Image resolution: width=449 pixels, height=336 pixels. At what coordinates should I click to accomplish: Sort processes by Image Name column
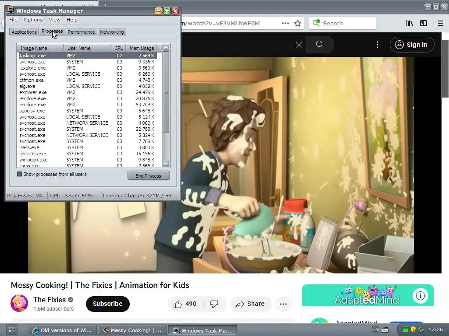click(x=40, y=48)
